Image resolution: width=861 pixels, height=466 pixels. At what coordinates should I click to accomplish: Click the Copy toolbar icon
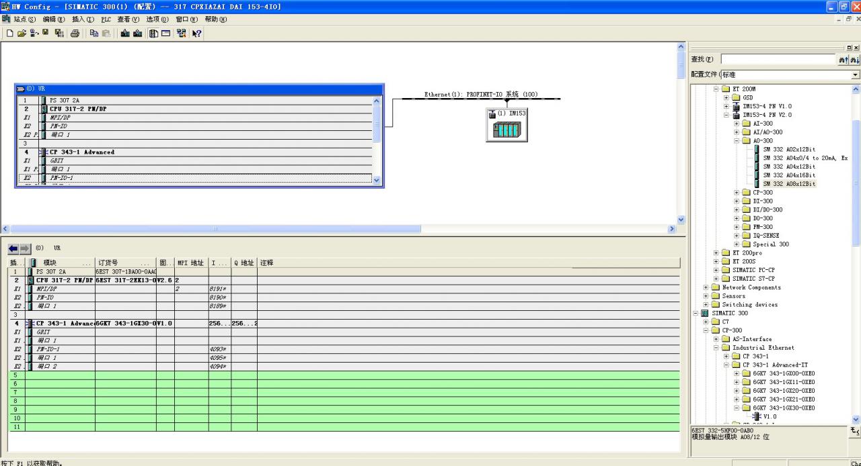[94, 32]
